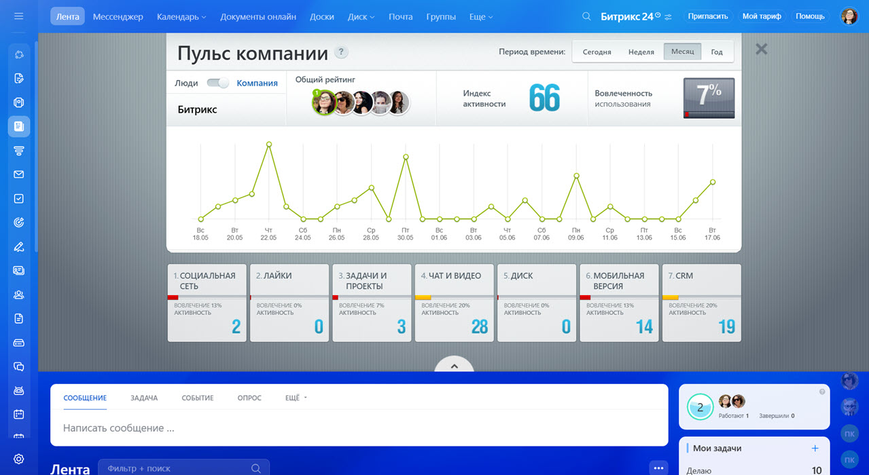
Task: Select the Неделя time period
Action: tap(641, 52)
